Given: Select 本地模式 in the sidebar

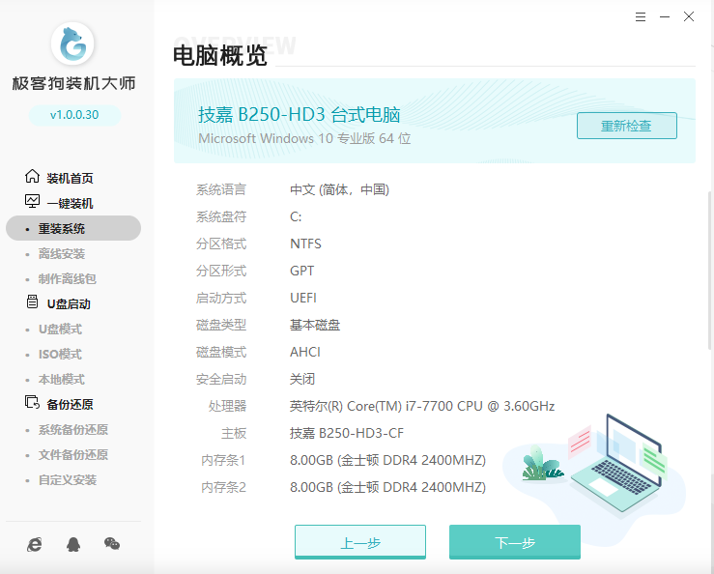Looking at the screenshot, I should [x=62, y=379].
